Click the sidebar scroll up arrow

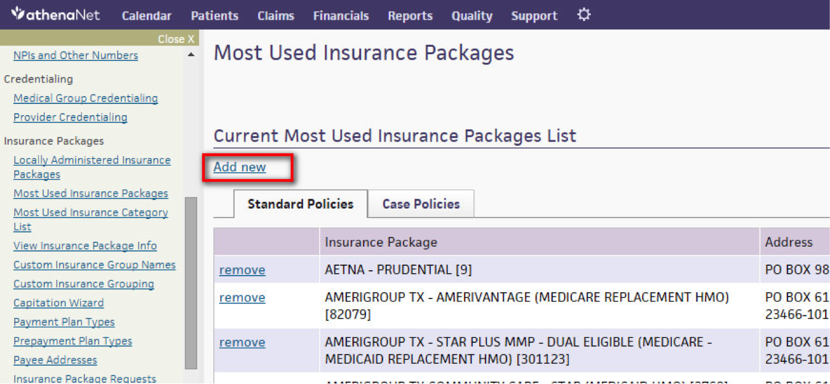[191, 55]
